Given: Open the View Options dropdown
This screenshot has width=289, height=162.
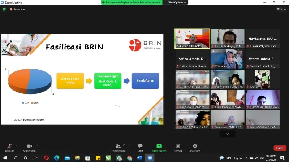Looking at the screenshot, I should point(177,3).
